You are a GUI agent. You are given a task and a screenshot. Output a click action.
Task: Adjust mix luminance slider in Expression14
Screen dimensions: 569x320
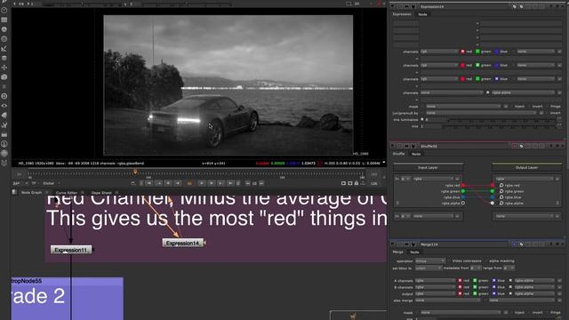501,120
